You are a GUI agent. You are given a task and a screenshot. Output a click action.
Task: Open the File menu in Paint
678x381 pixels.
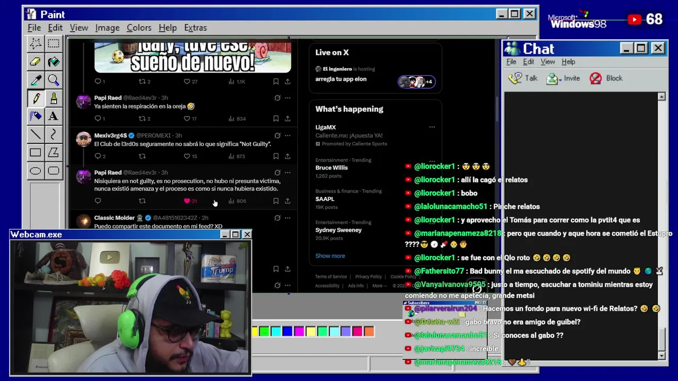34,28
